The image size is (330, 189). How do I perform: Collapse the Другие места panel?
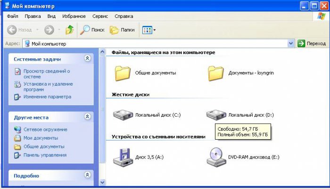(x=87, y=117)
